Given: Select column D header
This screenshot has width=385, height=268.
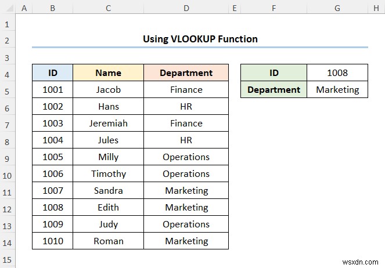Looking at the screenshot, I should [x=186, y=8].
